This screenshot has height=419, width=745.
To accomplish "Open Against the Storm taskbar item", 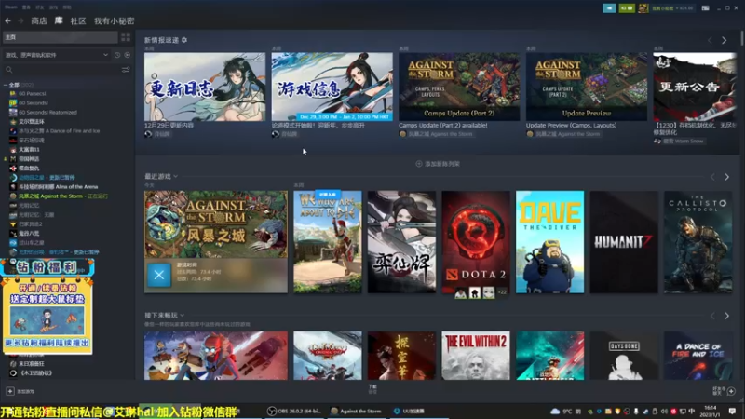I will pos(357,411).
